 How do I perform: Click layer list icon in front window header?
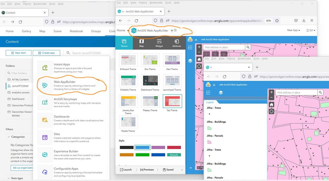pyautogui.click(x=221, y=93)
